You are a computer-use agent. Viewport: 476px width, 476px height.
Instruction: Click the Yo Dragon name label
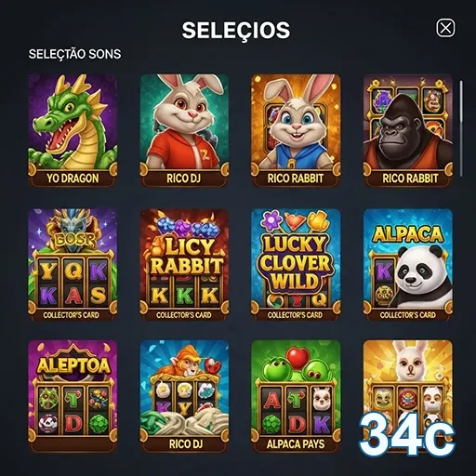pos(73,178)
